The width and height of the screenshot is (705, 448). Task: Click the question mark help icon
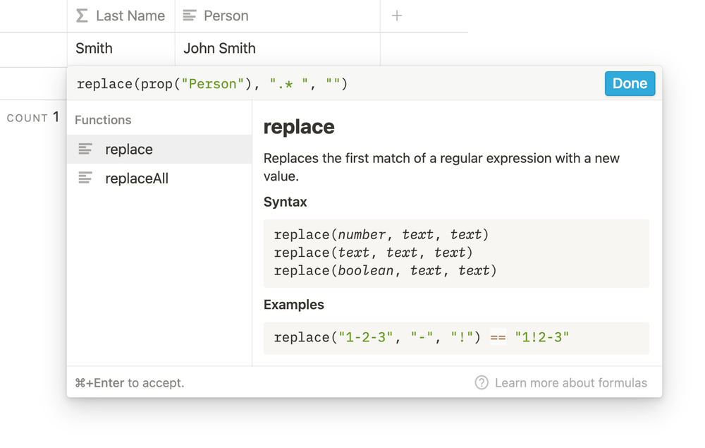tap(482, 383)
